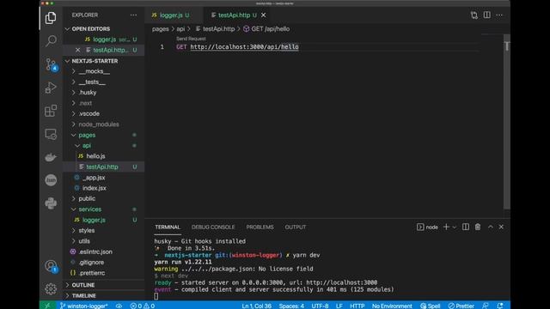Kill the terminal with trash icon
Viewport: 550px width, 309px height.
click(x=478, y=227)
